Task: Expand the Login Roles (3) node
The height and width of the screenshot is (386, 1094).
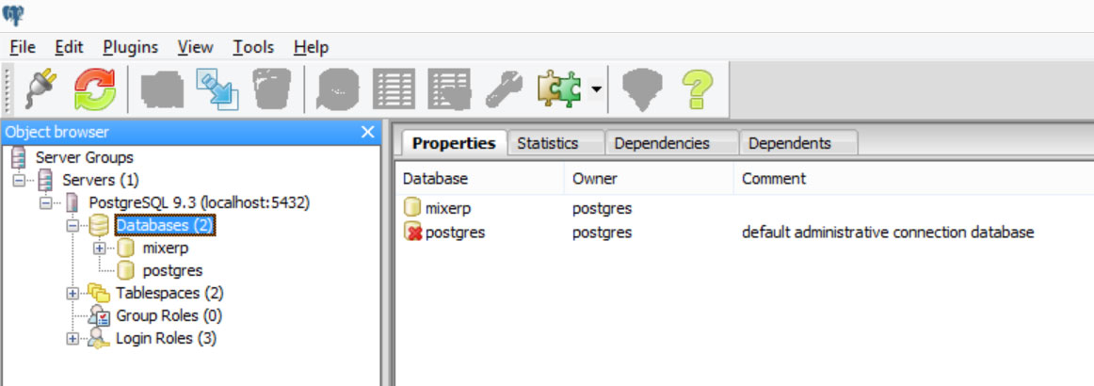Action: click(72, 339)
